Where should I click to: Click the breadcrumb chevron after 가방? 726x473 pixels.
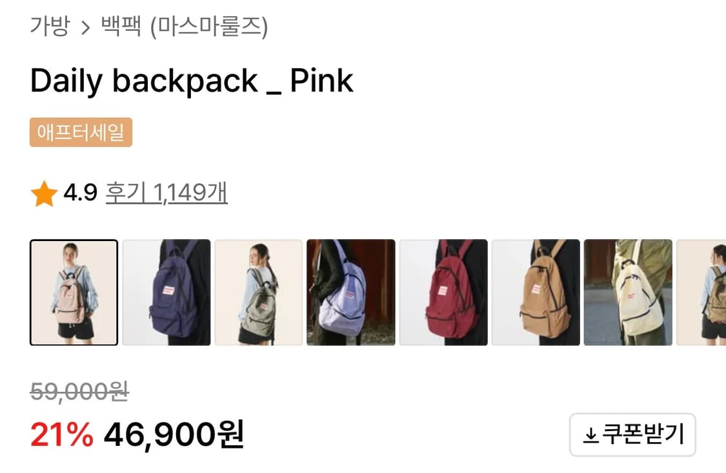(x=85, y=28)
